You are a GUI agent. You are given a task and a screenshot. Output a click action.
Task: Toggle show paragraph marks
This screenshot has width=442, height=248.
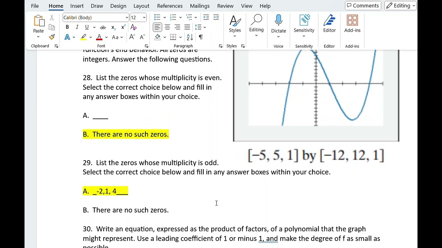tap(201, 37)
